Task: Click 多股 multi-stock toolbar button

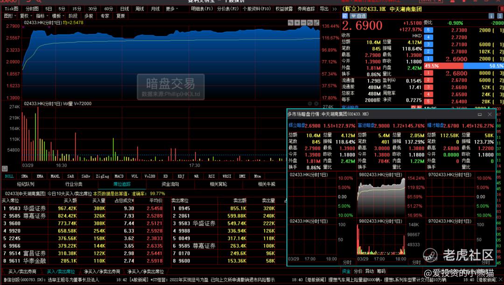Action: point(89,16)
